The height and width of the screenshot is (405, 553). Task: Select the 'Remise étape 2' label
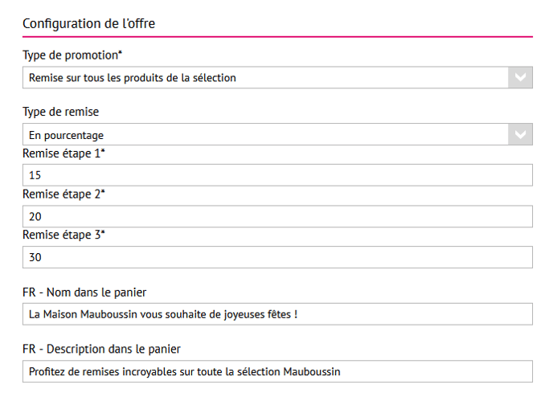coord(64,194)
